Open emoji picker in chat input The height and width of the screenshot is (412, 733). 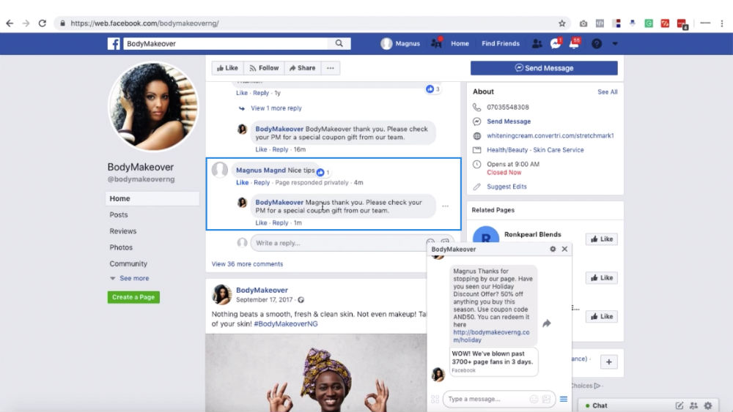point(534,399)
